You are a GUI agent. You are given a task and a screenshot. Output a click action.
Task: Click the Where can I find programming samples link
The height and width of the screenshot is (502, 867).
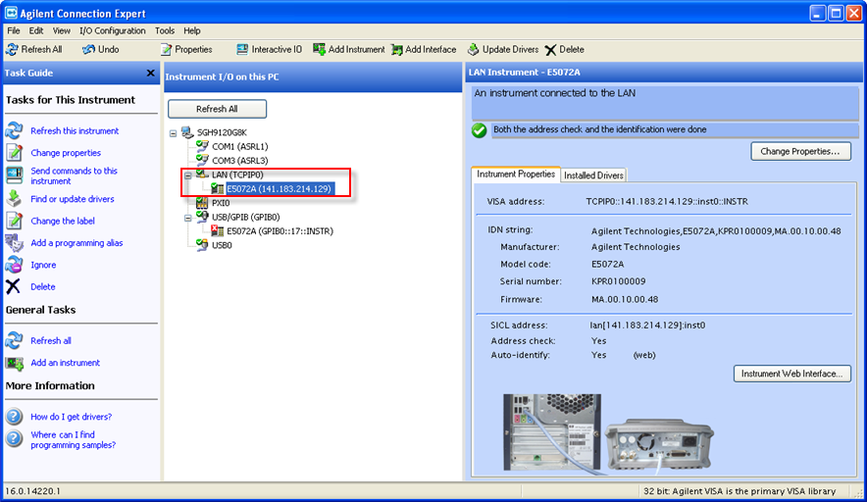(73, 440)
